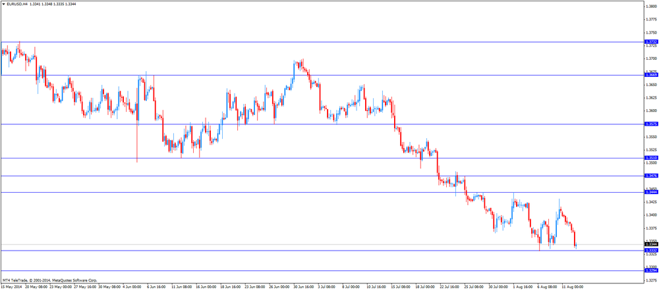Click the 1.3400 price scale label
This screenshot has width=659, height=290.
pos(652,215)
